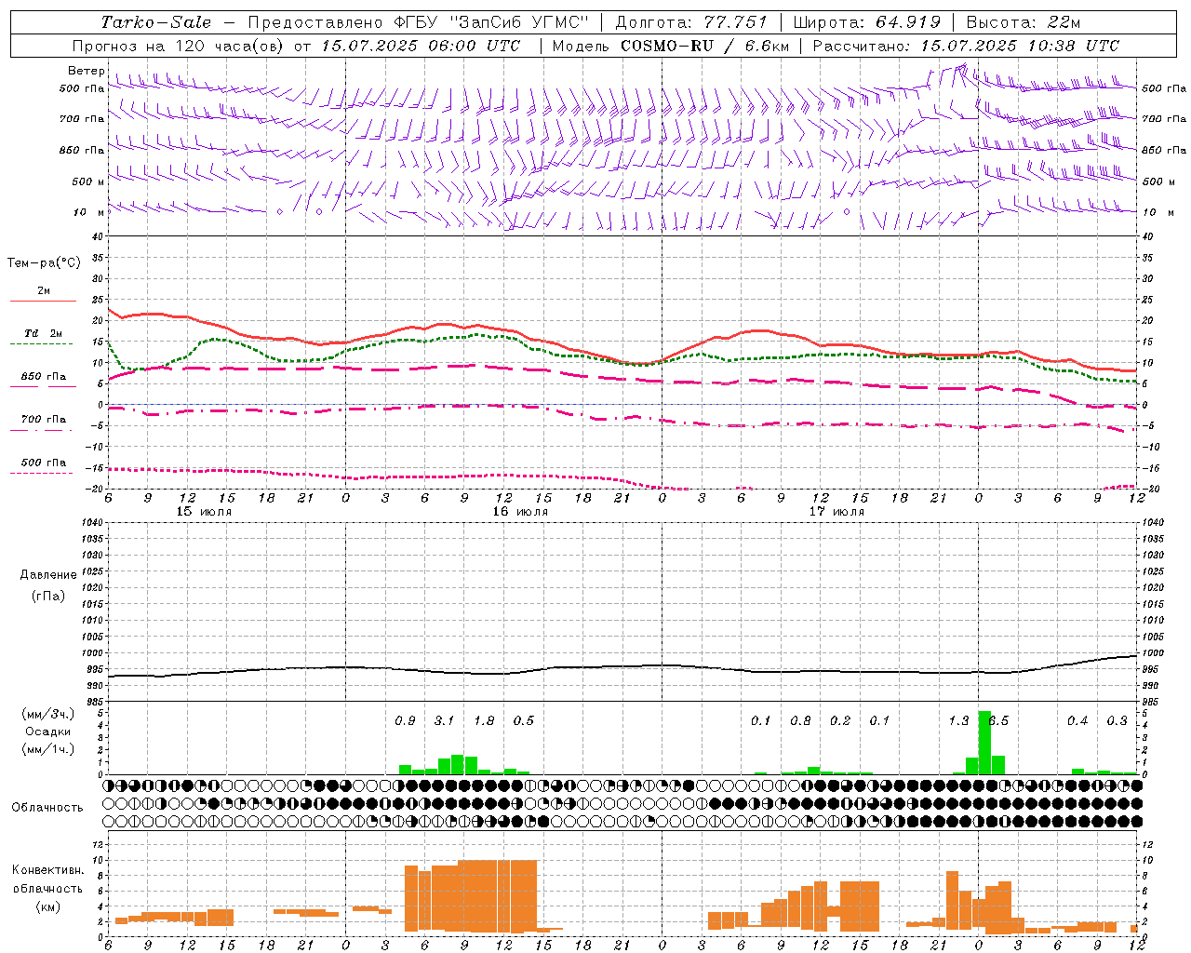The height and width of the screenshot is (953, 1191).
Task: Click the Широта: 64.919 value
Action: point(866,22)
